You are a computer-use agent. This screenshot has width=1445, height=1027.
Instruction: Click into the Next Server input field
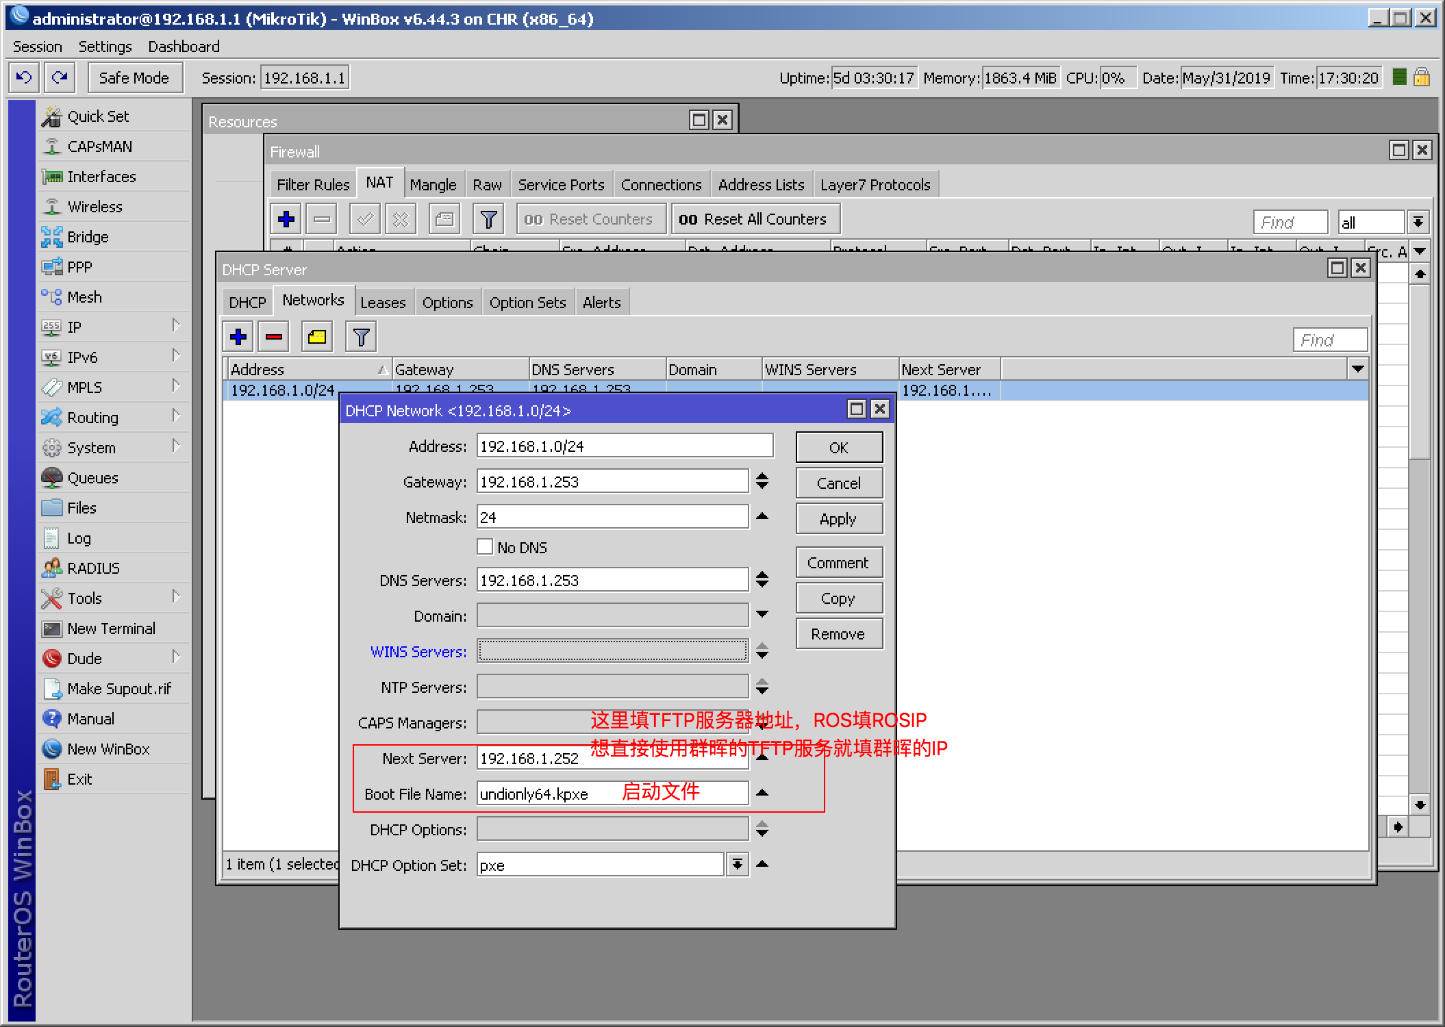point(612,758)
